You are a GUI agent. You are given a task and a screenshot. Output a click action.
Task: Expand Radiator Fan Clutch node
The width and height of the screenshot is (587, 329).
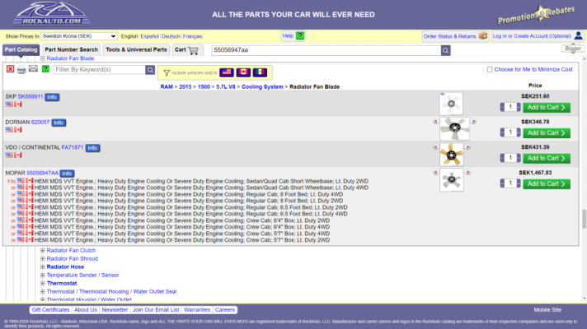42,251
